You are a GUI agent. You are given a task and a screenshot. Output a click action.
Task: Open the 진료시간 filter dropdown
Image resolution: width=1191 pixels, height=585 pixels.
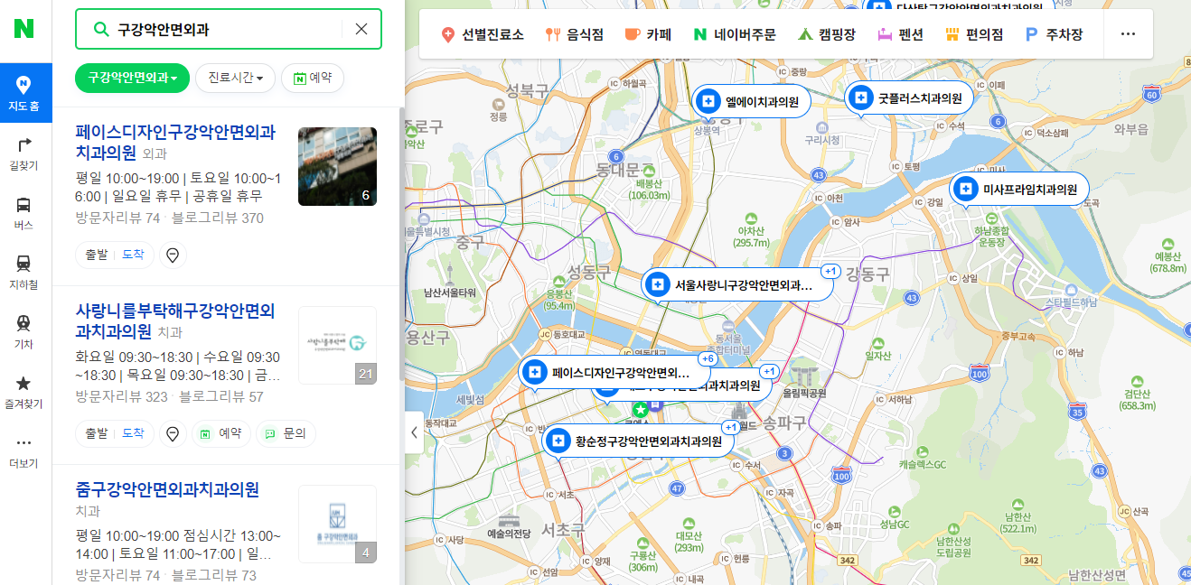pyautogui.click(x=235, y=78)
